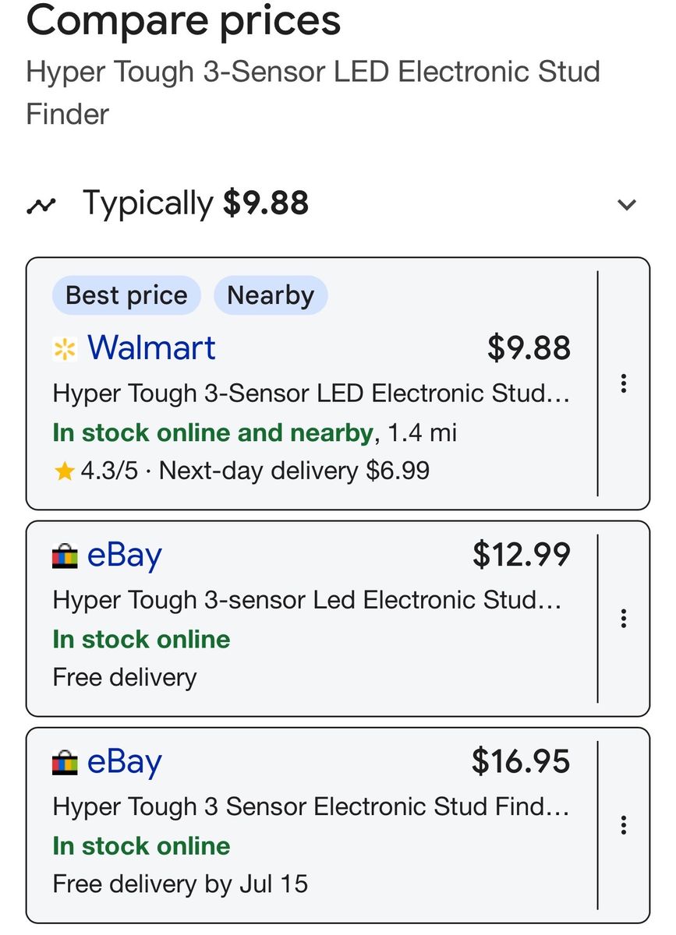The width and height of the screenshot is (676, 935).
Task: Click the Walmart $9.88 price
Action: [x=529, y=348]
